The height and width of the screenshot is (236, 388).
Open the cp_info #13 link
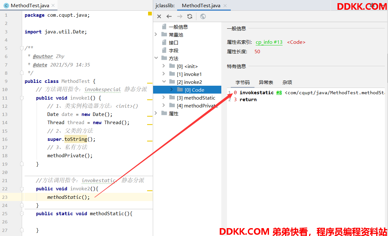click(269, 42)
